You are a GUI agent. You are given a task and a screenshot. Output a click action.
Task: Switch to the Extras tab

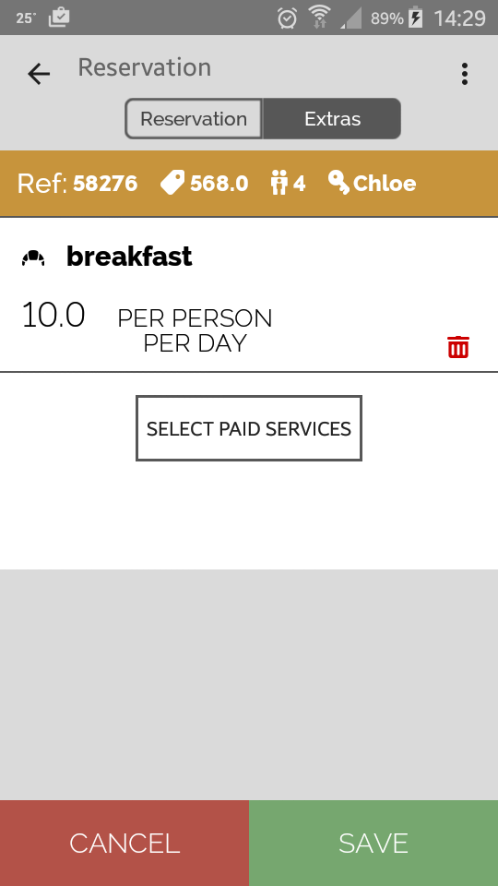tap(332, 119)
